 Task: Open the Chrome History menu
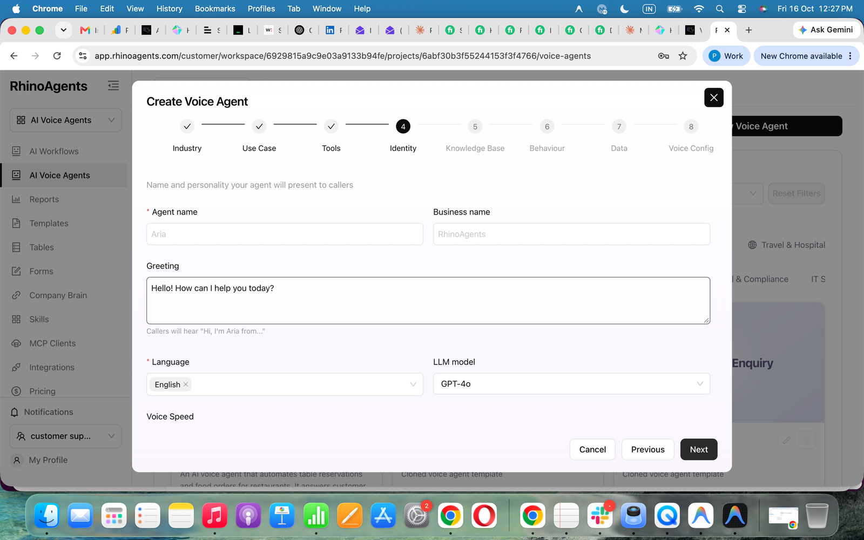tap(170, 9)
